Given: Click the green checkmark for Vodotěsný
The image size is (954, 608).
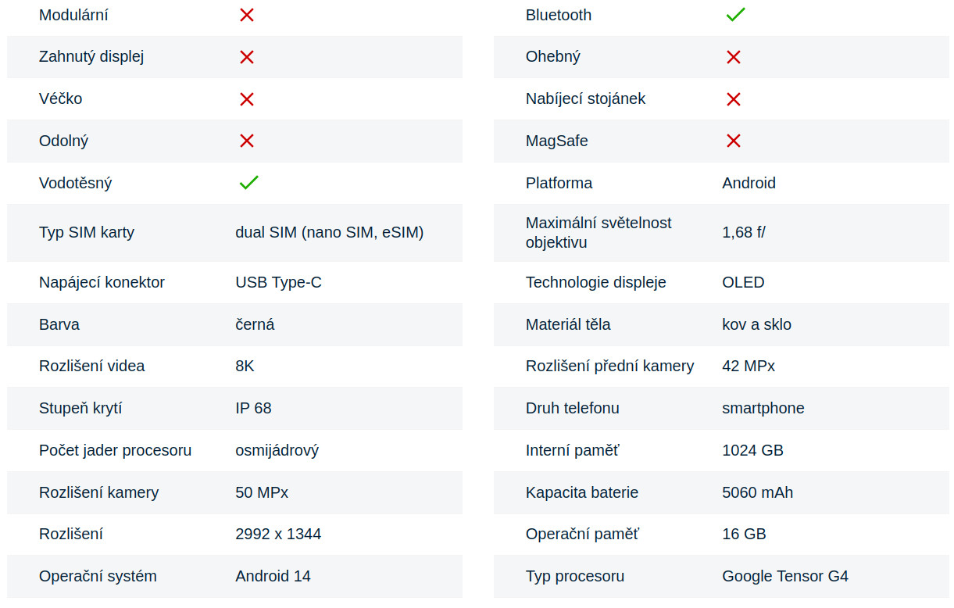Looking at the screenshot, I should [x=248, y=183].
